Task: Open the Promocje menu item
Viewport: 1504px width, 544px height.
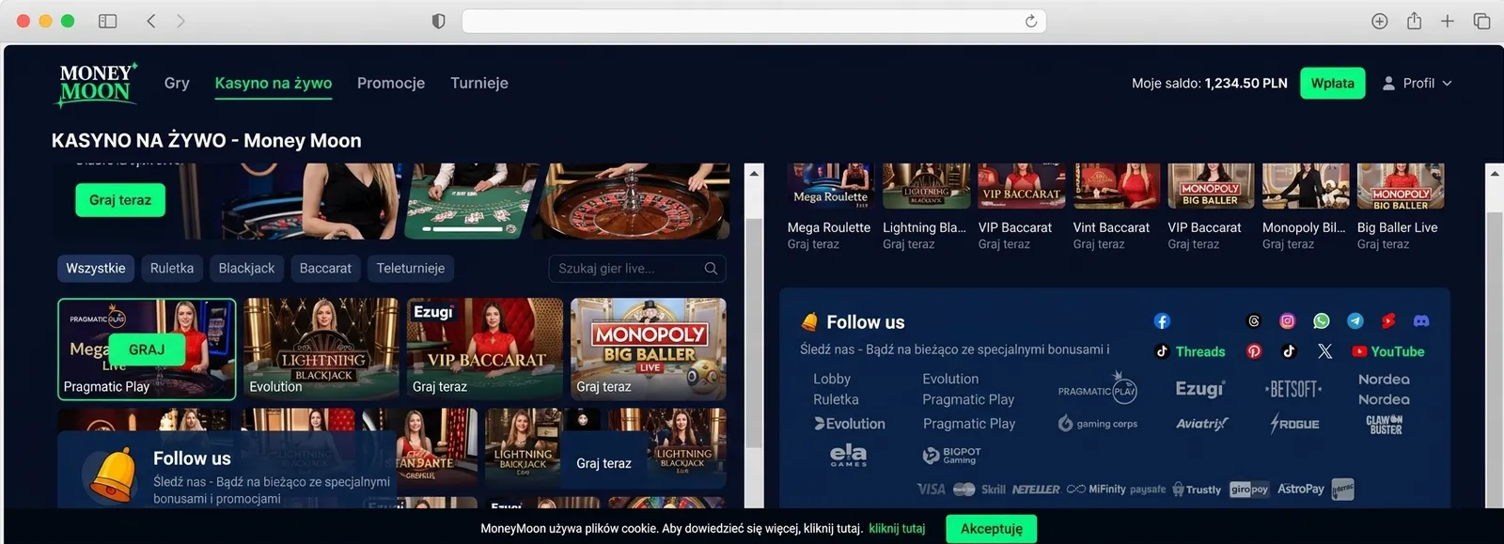Action: pyautogui.click(x=391, y=83)
